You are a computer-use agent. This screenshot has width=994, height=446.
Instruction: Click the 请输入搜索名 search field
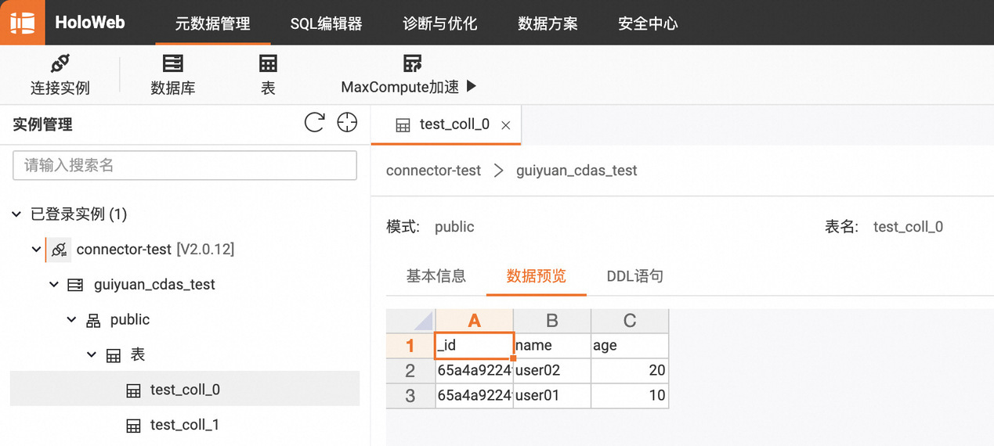tap(185, 165)
